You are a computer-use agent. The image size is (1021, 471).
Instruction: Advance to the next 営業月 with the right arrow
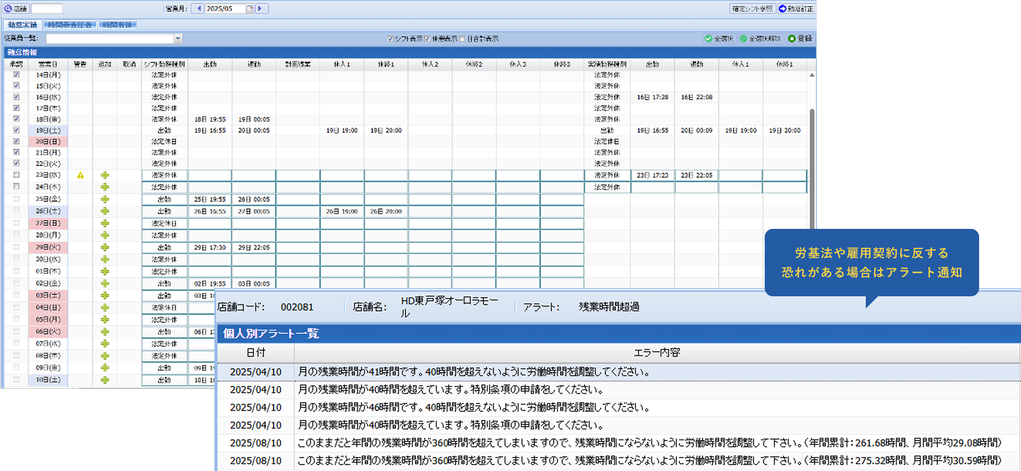[x=261, y=9]
